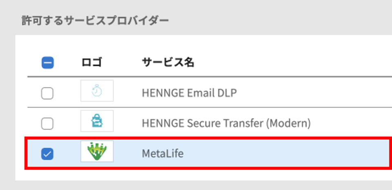Click the HENNGE Secure Transfer lock logo
Viewport: 392px width, 190px height.
(97, 121)
